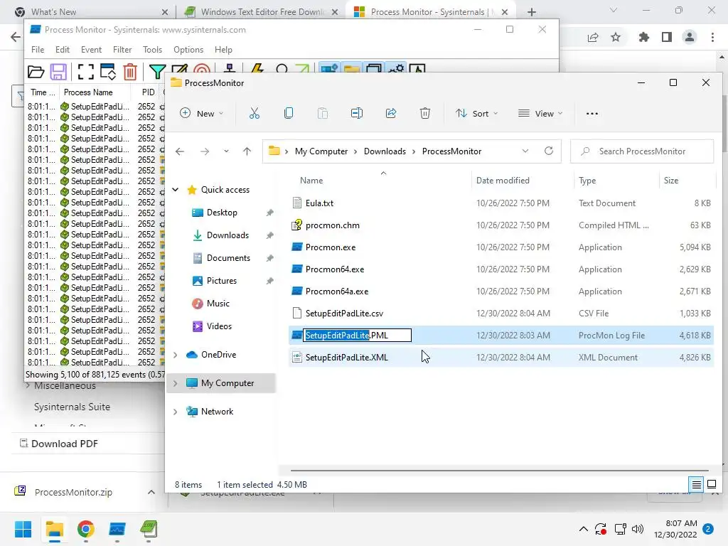Open the File menu in Process Monitor
This screenshot has height=546, width=728.
38,50
